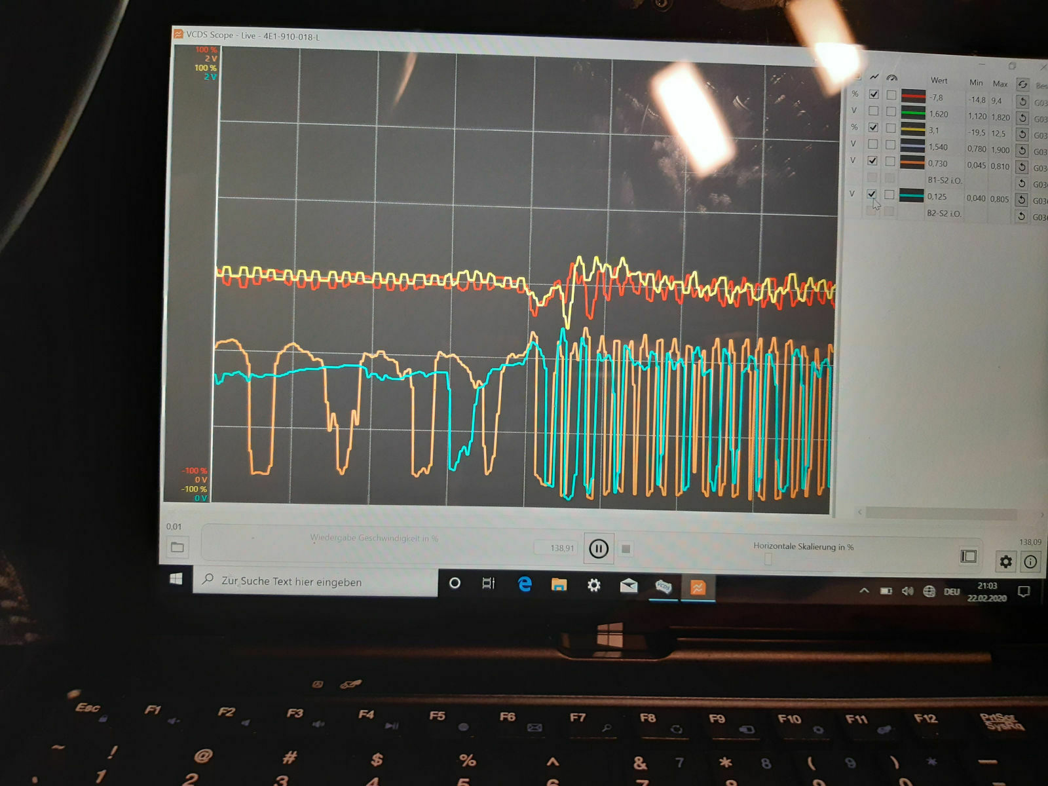Image resolution: width=1048 pixels, height=786 pixels.
Task: Uncheck graph for cyan 0,125 channel
Action: coord(871,195)
